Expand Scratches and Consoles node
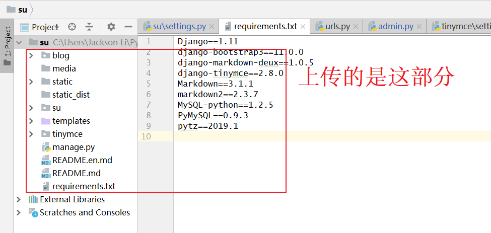491x233 pixels. [x=19, y=212]
